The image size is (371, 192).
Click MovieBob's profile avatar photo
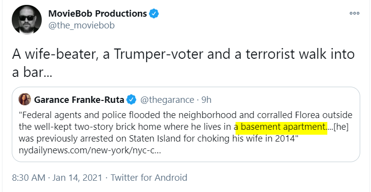(26, 20)
